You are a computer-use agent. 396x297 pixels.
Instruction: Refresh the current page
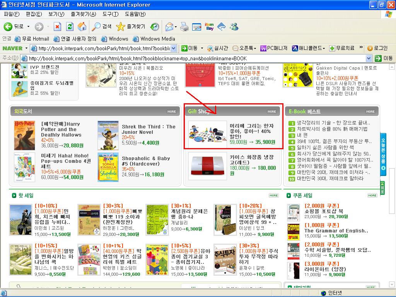coord(70,27)
